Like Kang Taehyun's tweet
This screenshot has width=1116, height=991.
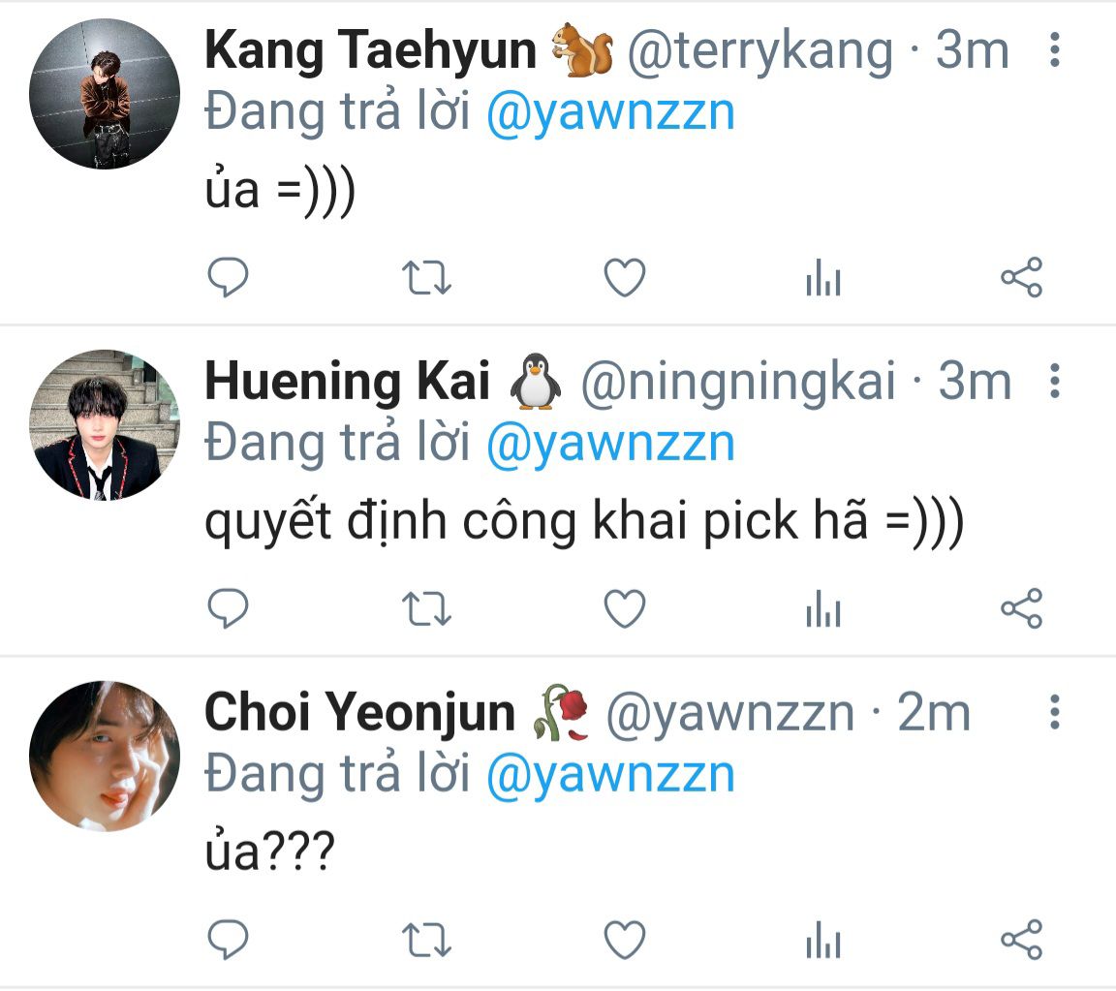[x=625, y=278]
